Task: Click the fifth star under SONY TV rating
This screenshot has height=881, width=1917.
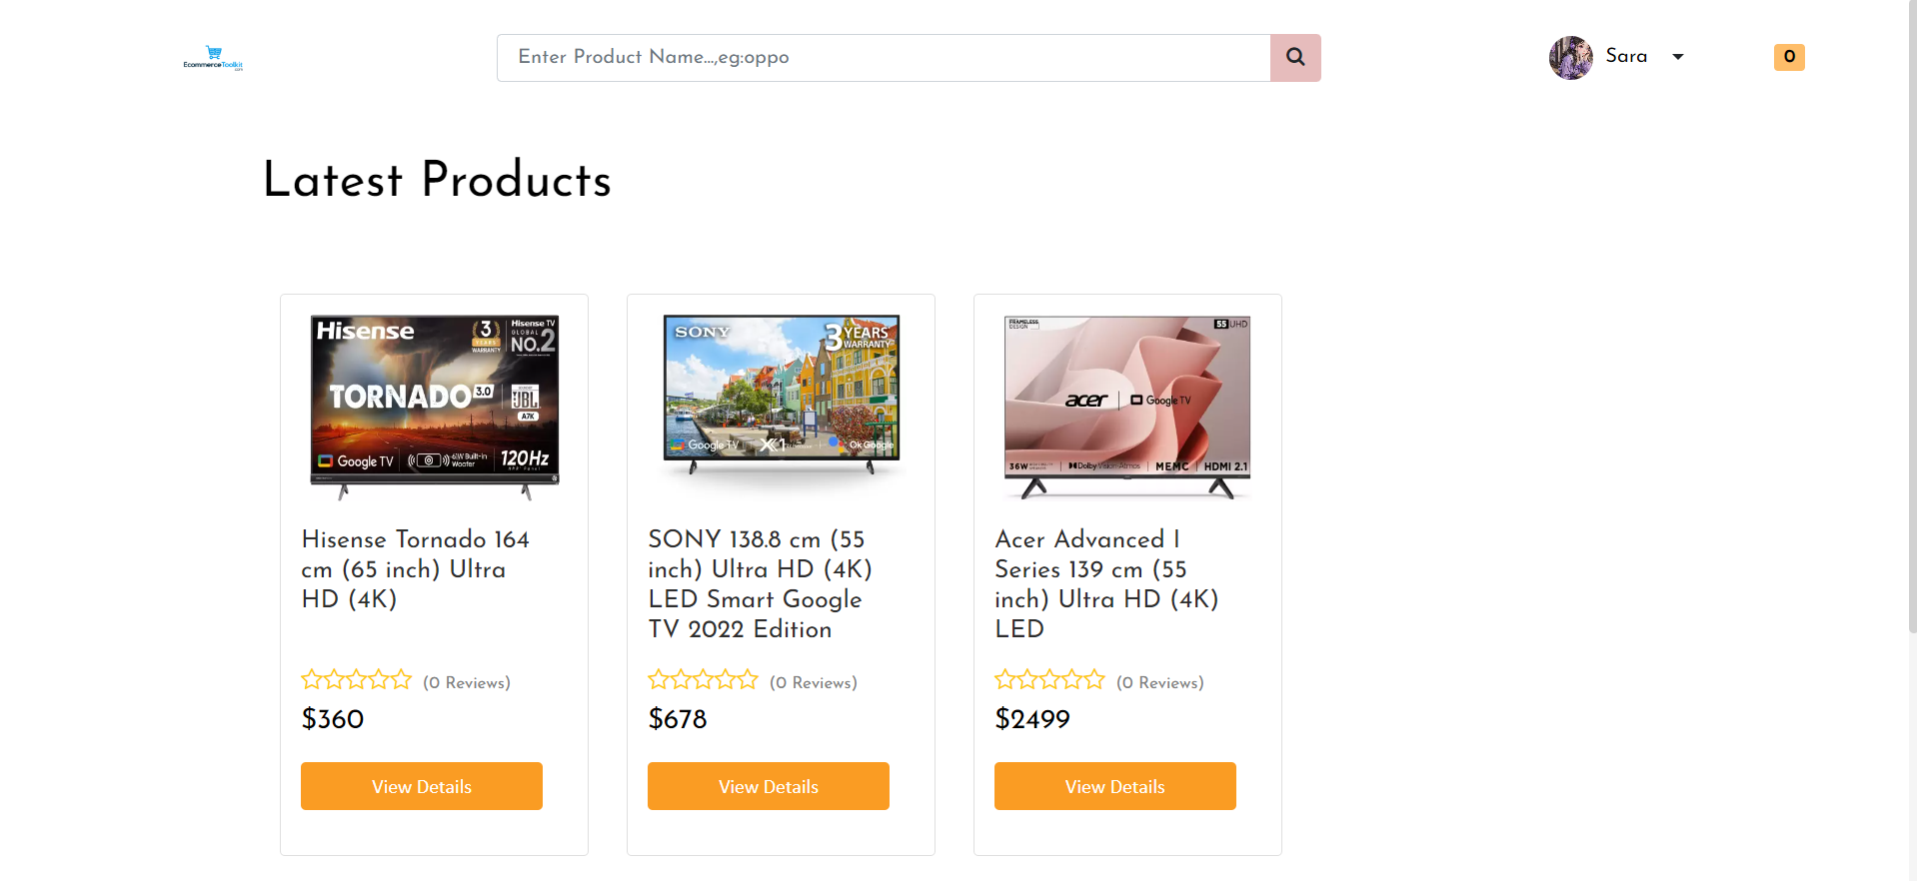Action: pyautogui.click(x=750, y=678)
